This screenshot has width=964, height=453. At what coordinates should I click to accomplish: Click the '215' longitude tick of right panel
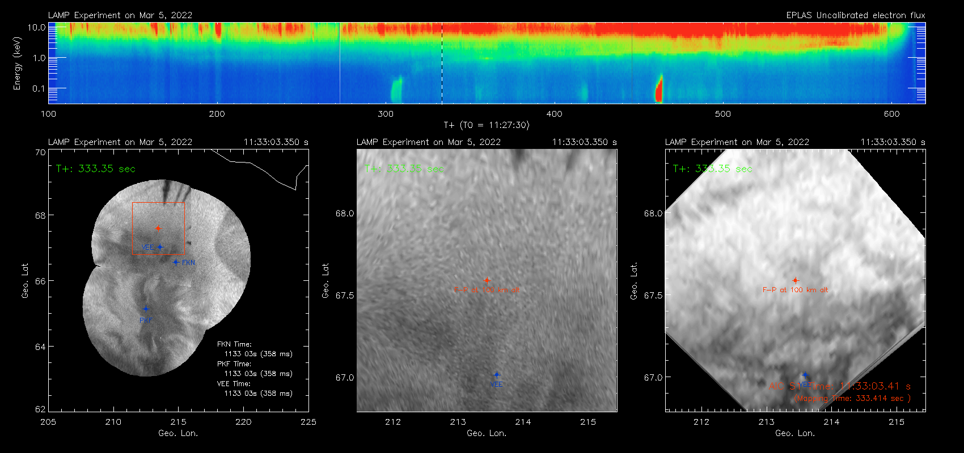pos(897,422)
